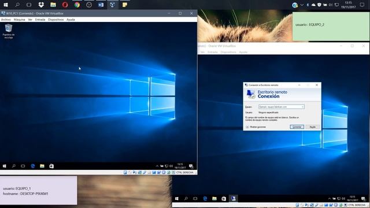
Task: Click 'hostname : DESKTOP-P9UKM1' sticky note text
Action: point(25,194)
